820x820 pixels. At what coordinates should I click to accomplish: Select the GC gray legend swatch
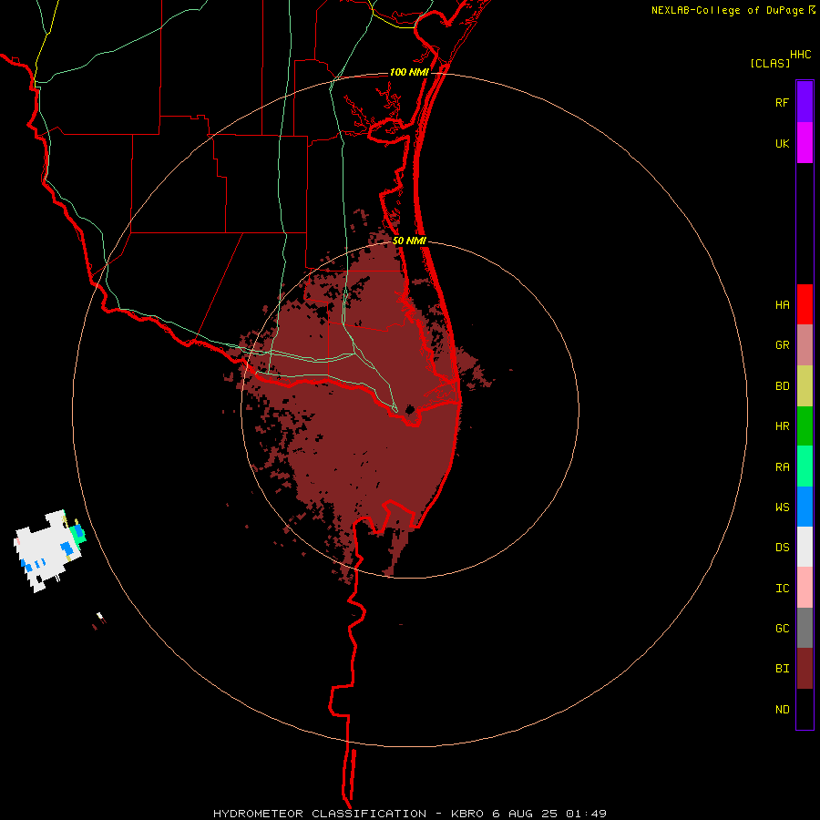(805, 628)
